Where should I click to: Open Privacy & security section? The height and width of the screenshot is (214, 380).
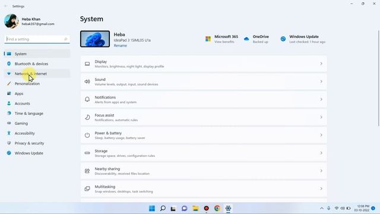tap(37, 143)
